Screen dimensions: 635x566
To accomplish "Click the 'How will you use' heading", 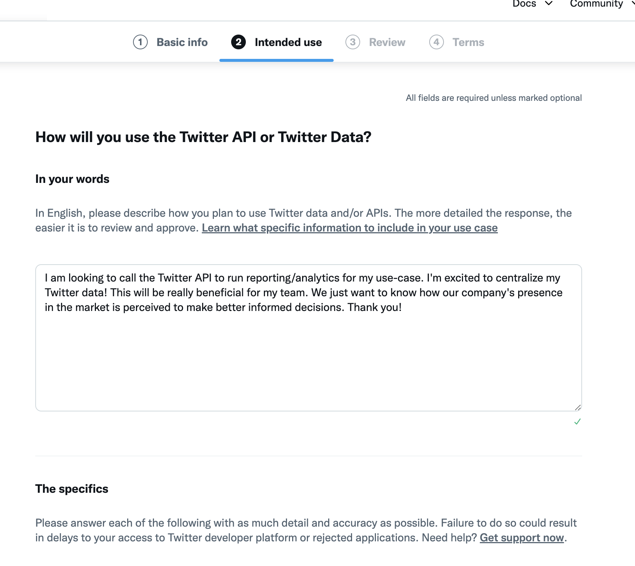I will [x=203, y=137].
